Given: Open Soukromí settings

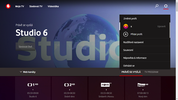Looking at the screenshot, I should pos(145,50).
